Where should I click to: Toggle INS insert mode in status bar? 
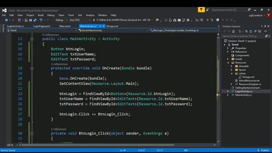pyautogui.click(x=186, y=150)
